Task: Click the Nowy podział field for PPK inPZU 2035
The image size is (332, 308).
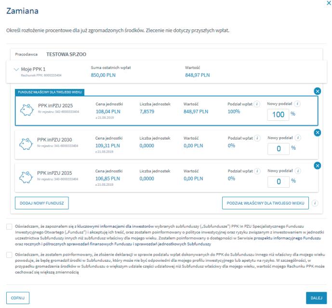Action: coord(279,182)
